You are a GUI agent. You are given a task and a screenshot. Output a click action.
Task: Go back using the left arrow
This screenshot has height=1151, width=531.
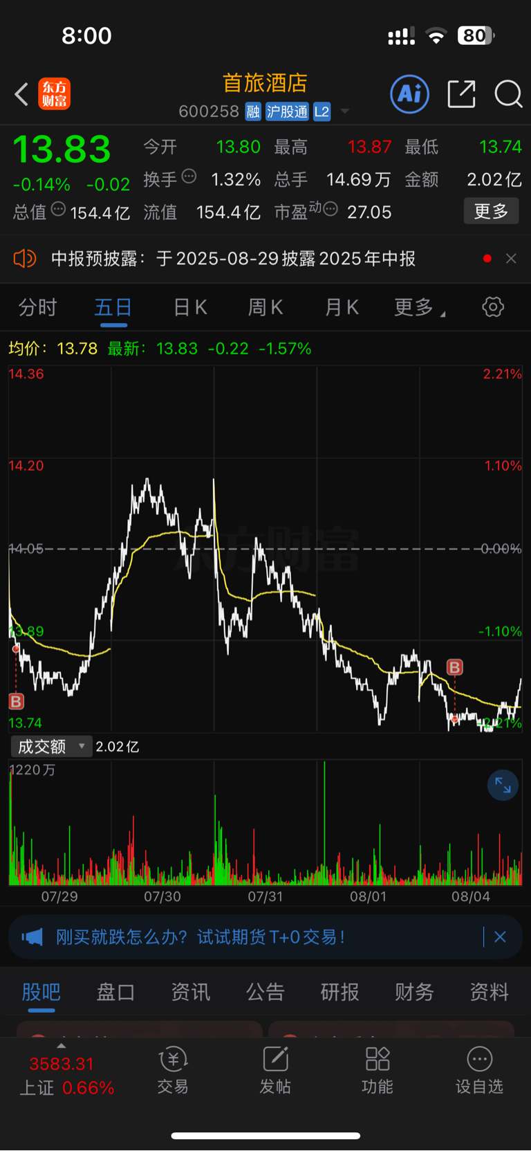click(21, 94)
